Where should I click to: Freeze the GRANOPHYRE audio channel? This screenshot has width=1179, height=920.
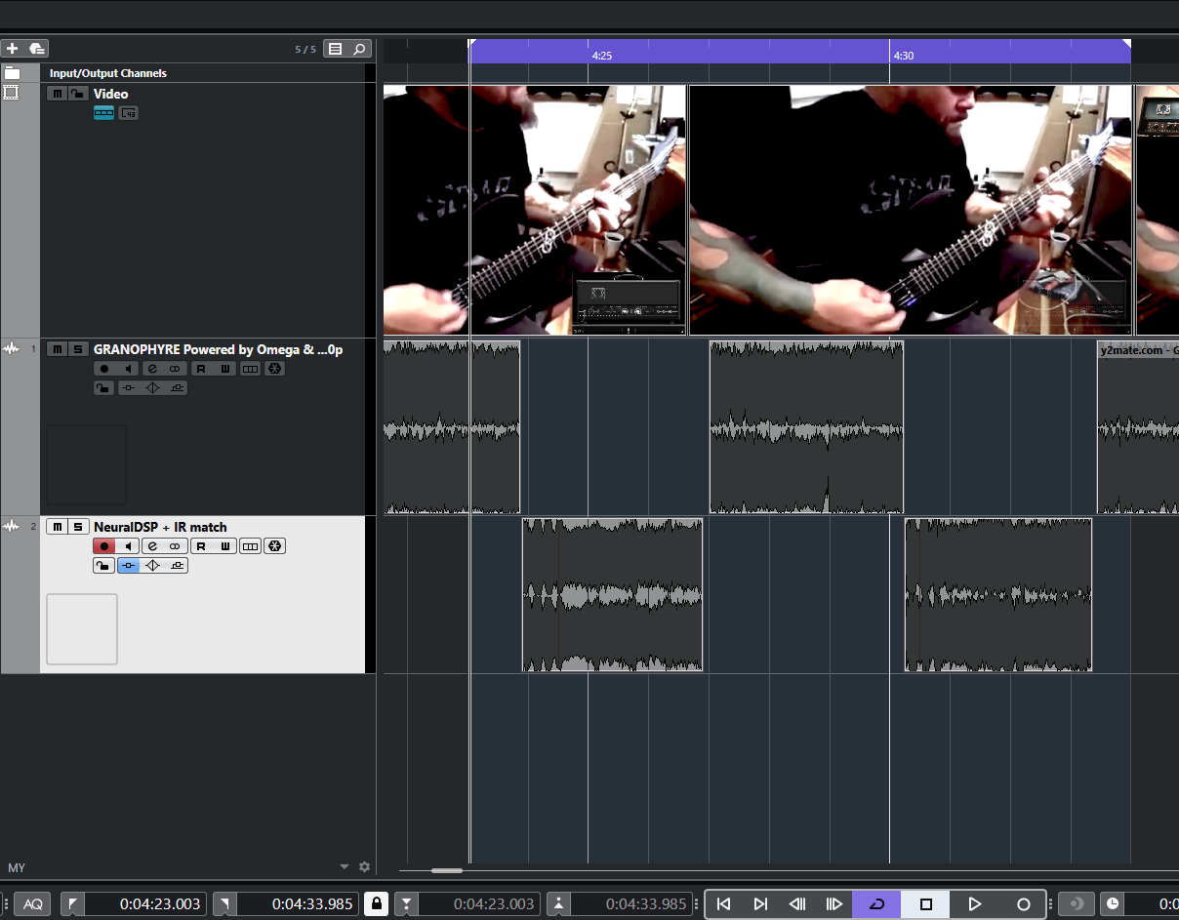(275, 369)
